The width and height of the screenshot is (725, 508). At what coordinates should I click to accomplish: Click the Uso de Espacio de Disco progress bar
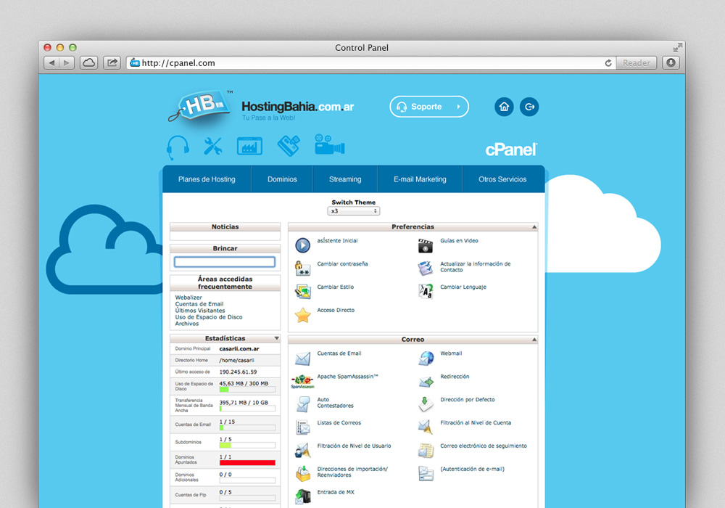247,390
